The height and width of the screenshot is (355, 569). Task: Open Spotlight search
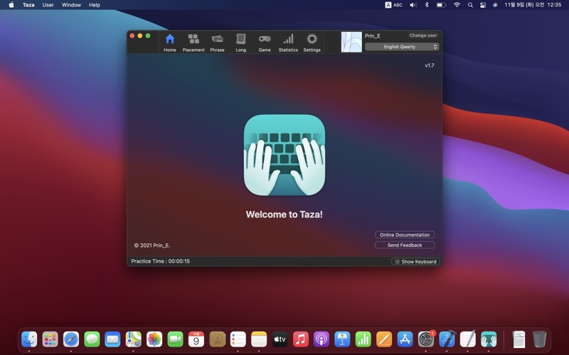click(470, 5)
